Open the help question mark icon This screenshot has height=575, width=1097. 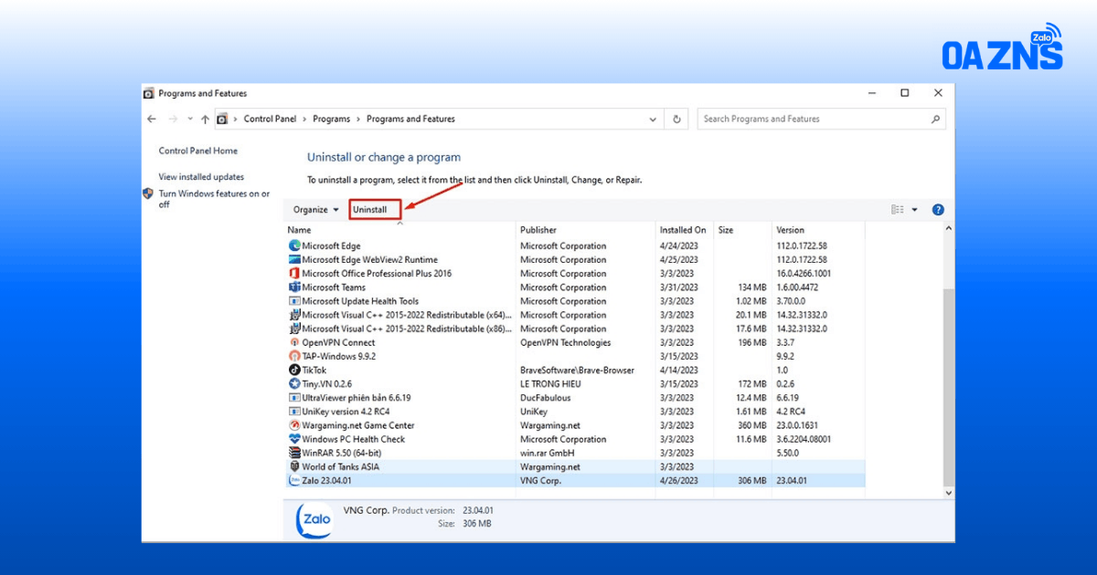pyautogui.click(x=938, y=210)
